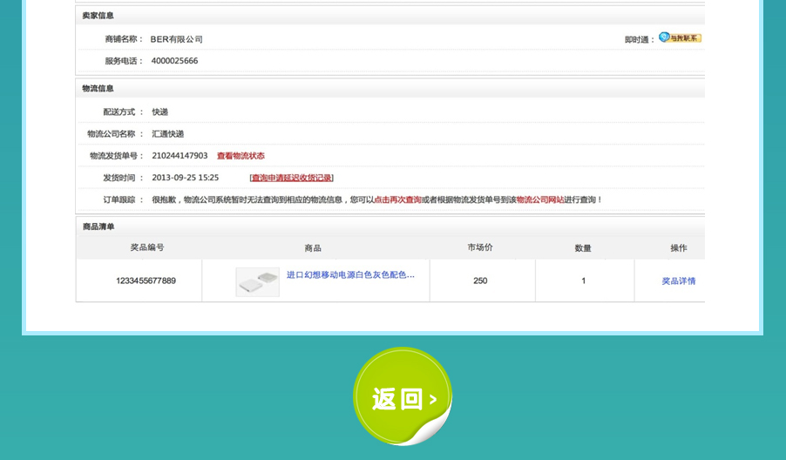786x460 pixels.
Task: Open the 查看物流状态 link
Action: coord(241,156)
